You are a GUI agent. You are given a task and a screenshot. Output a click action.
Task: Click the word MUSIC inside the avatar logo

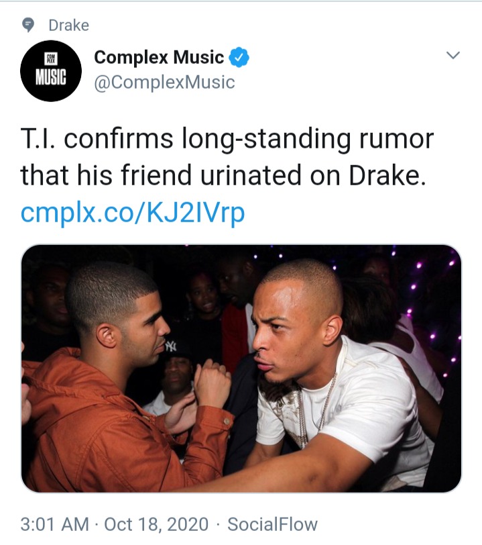51,77
